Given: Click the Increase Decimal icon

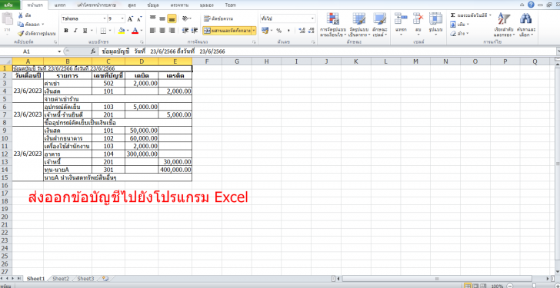Looking at the screenshot, I should [x=302, y=31].
